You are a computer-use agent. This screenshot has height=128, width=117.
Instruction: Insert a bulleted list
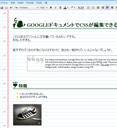[x=93, y=8]
